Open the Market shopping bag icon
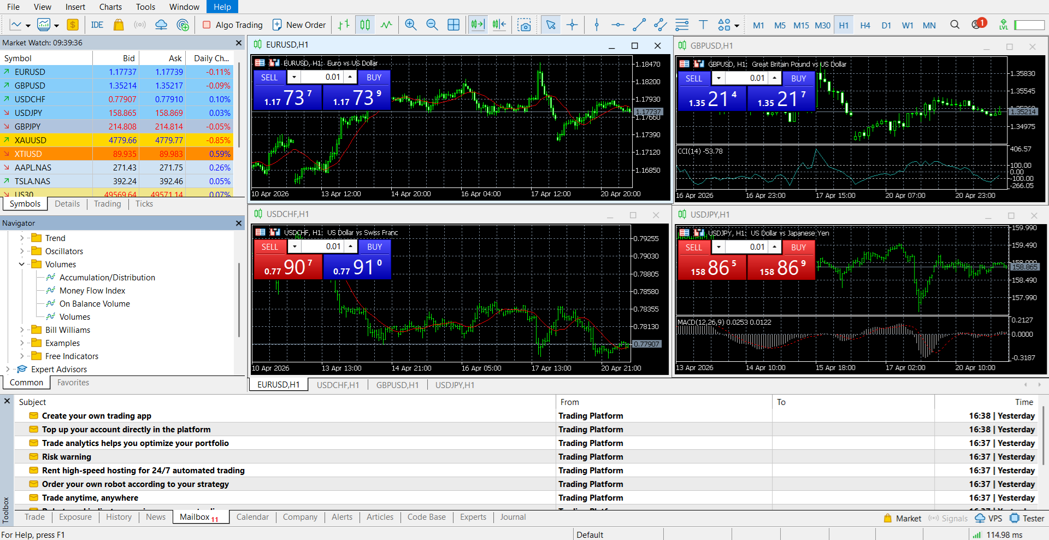The height and width of the screenshot is (540, 1049). click(119, 25)
